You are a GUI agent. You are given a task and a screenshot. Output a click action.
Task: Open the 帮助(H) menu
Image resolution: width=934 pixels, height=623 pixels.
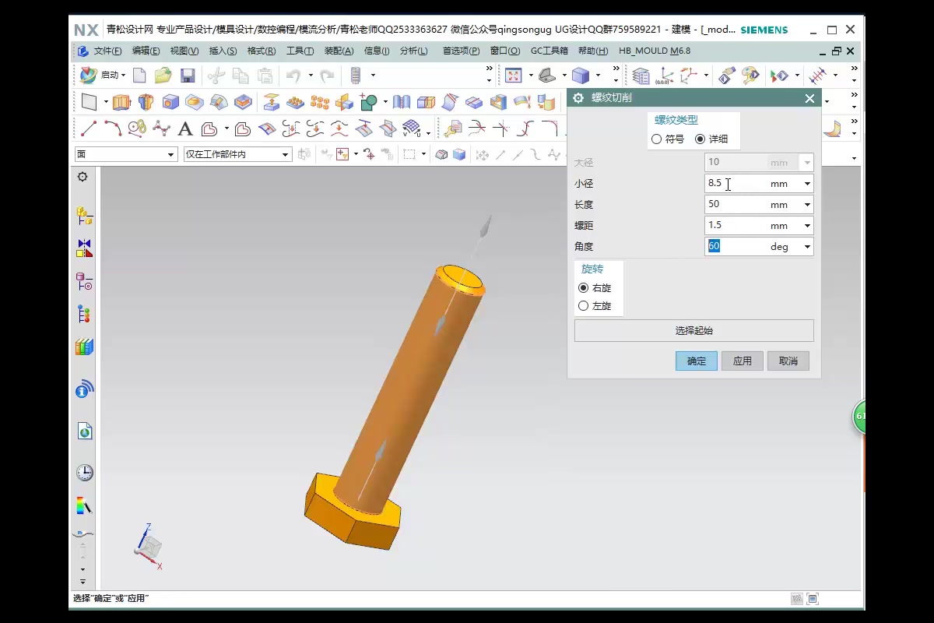click(593, 51)
